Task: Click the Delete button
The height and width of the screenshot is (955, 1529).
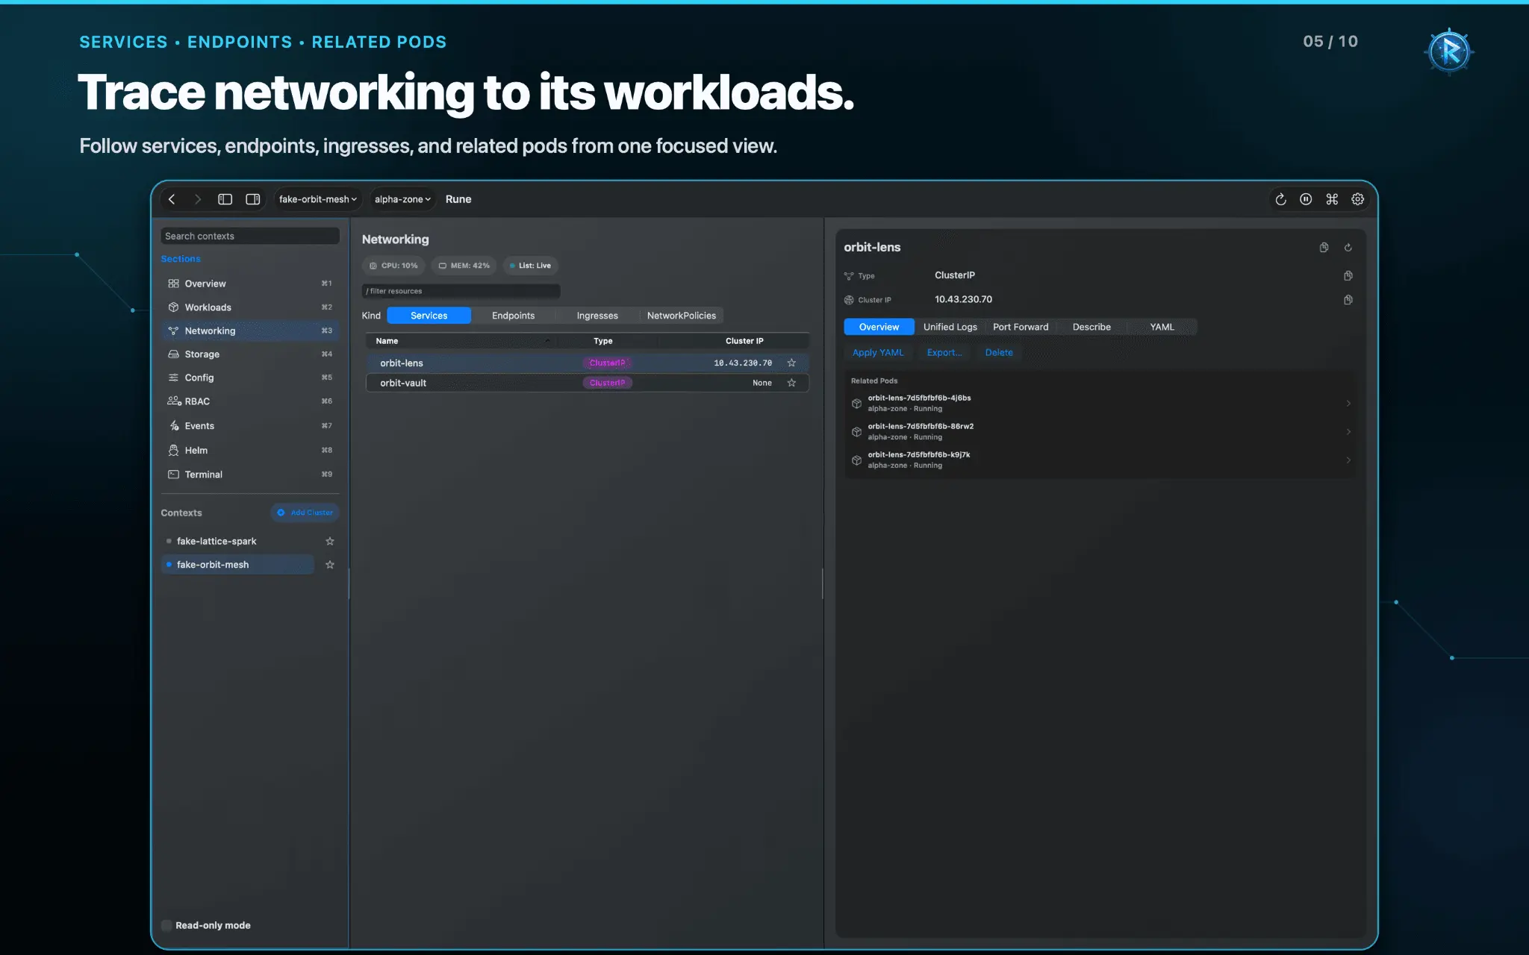Action: [x=999, y=353]
